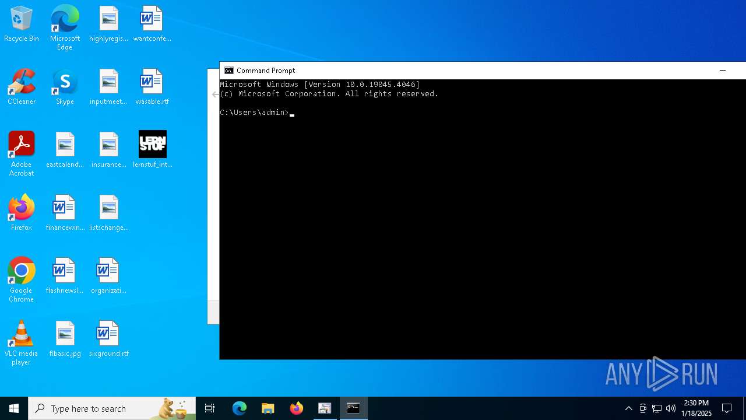The image size is (746, 420).
Task: Open the Windows Start menu
Action: (x=14, y=408)
